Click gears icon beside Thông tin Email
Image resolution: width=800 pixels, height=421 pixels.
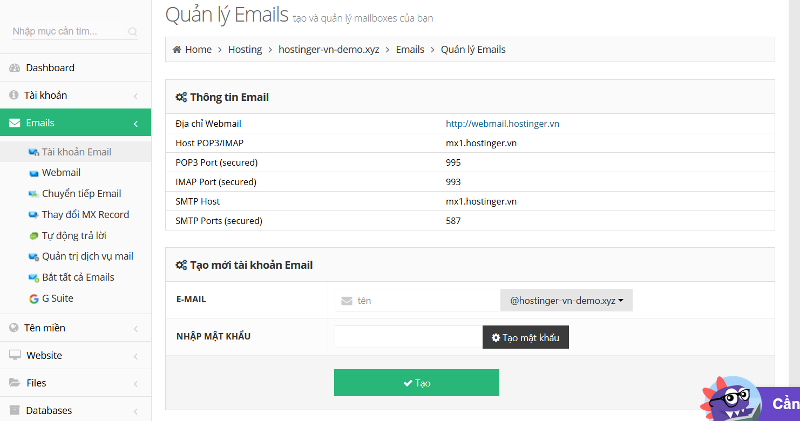coord(181,98)
